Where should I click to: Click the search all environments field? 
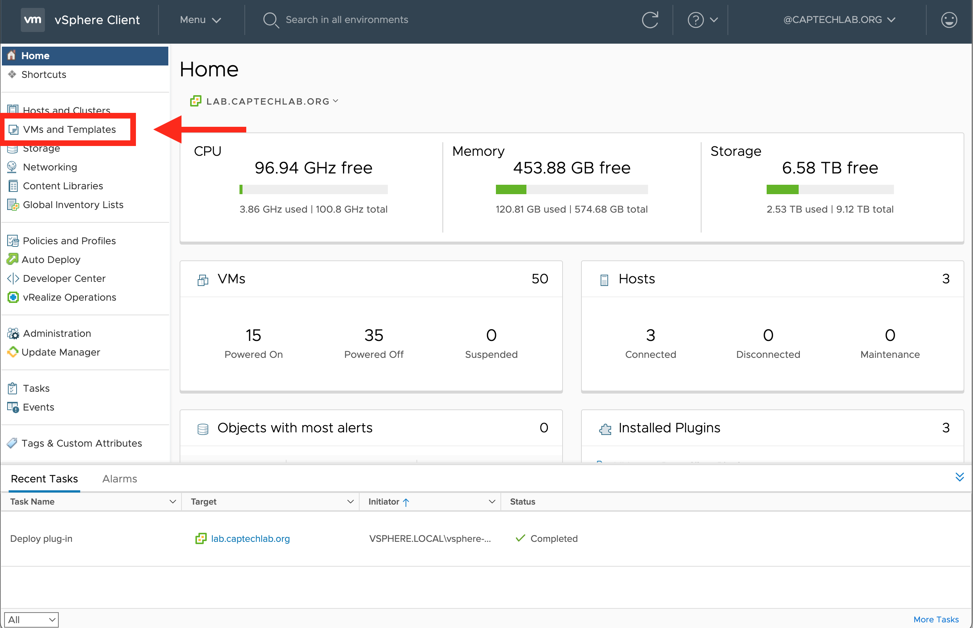click(346, 20)
